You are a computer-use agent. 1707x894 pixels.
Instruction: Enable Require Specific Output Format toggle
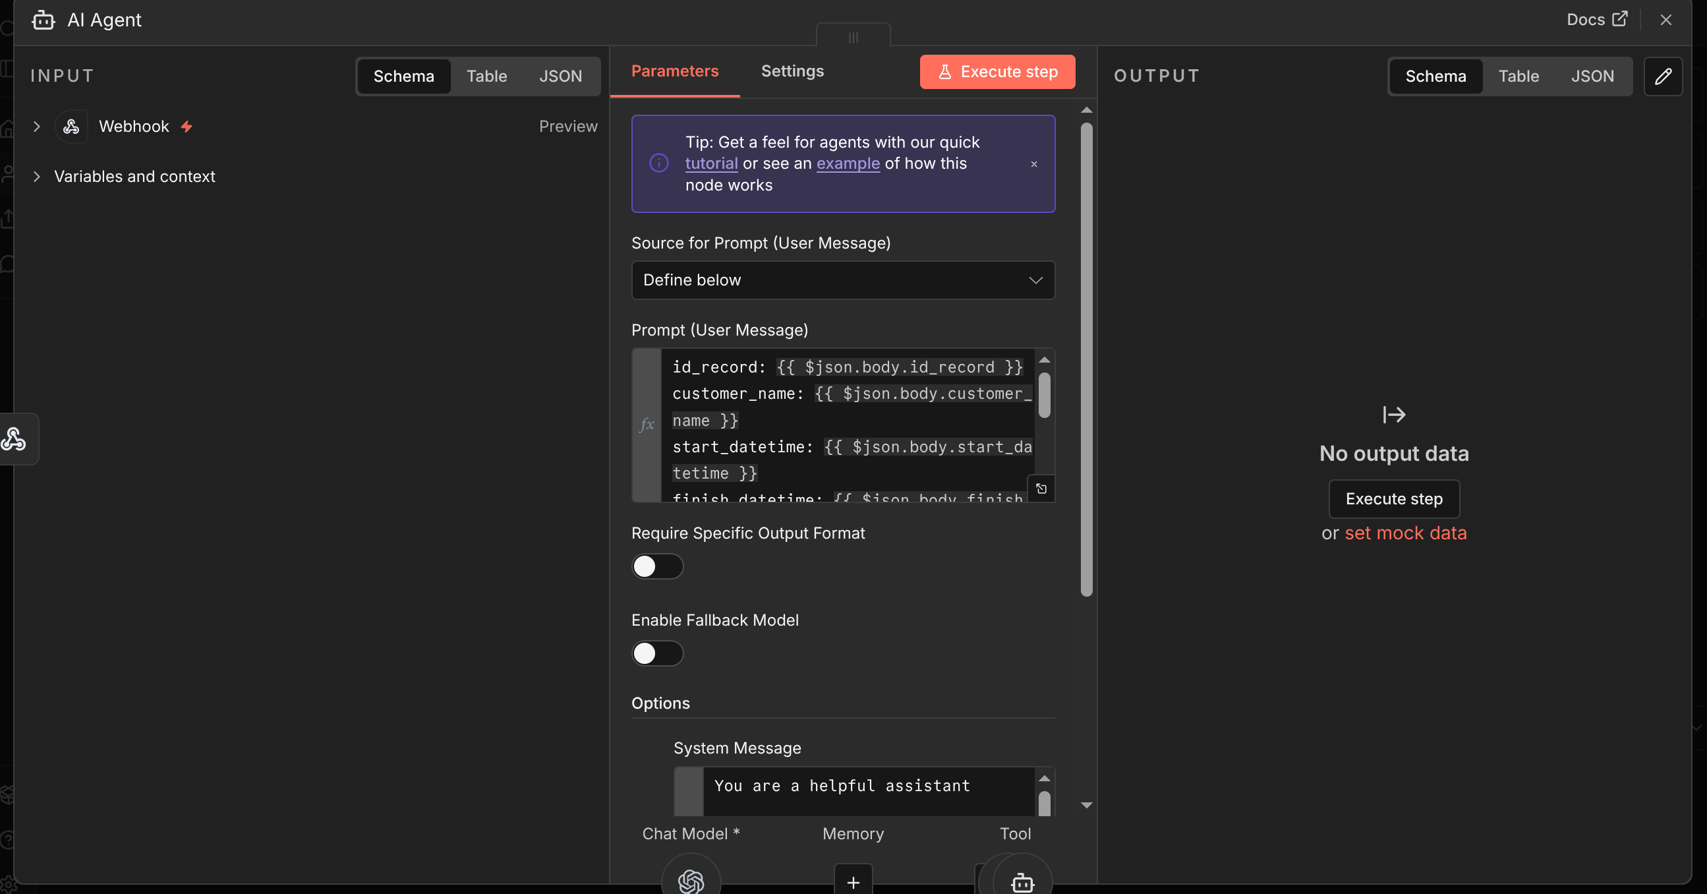pos(656,566)
